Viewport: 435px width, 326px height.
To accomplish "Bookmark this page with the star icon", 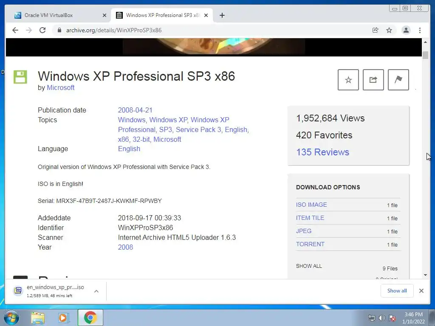I will coord(389,30).
